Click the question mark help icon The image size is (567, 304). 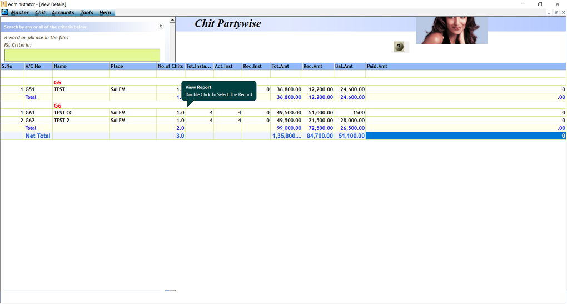(399, 47)
